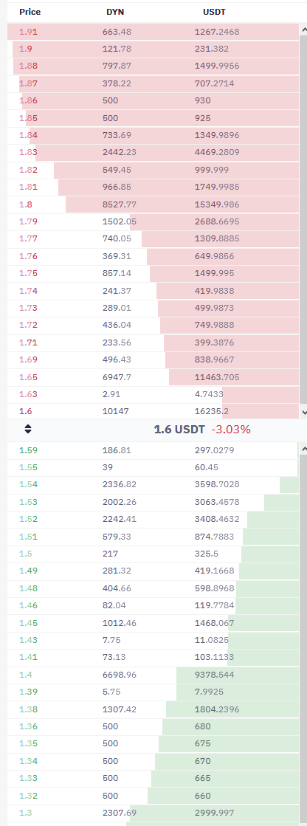
Task: Select the 1.91 sell order row
Action: [x=153, y=32]
